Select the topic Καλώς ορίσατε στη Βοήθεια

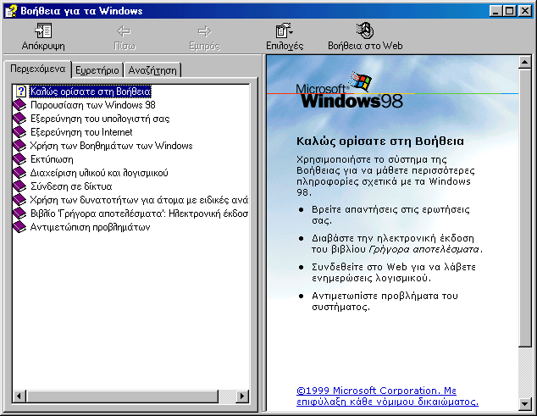(x=91, y=92)
